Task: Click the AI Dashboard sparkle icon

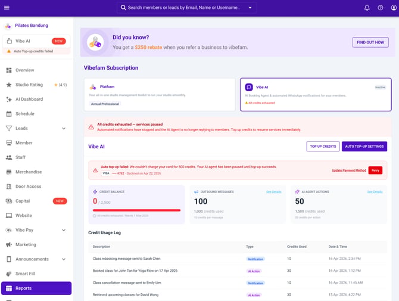Action: pos(9,100)
